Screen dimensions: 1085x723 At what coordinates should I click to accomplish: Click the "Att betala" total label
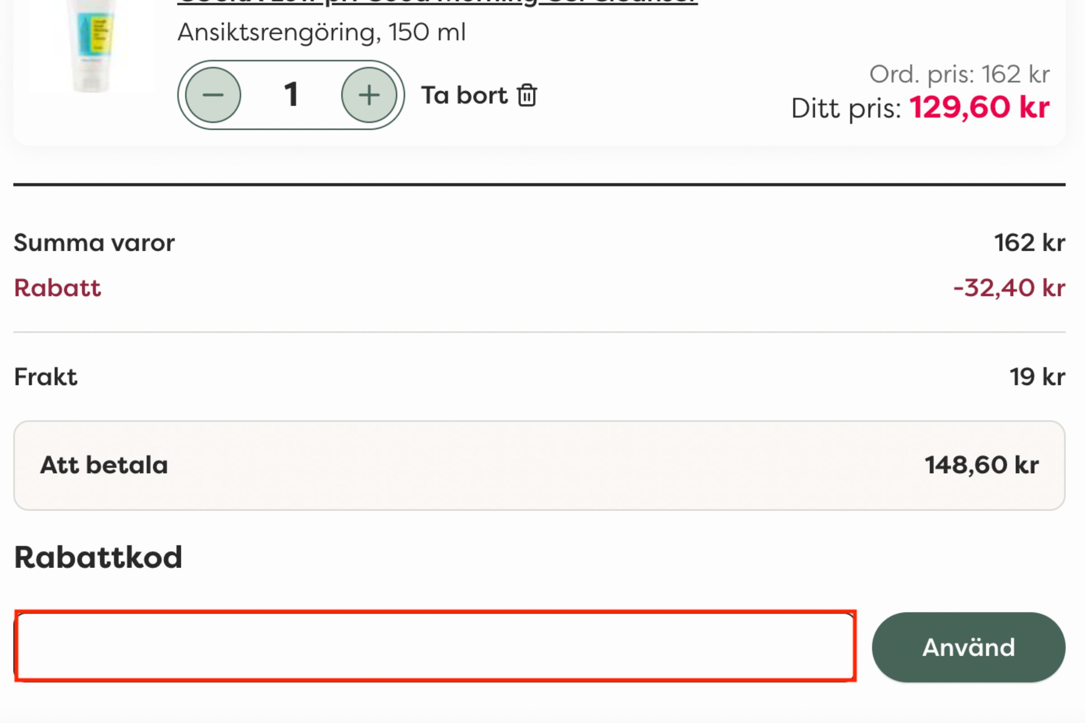(104, 465)
